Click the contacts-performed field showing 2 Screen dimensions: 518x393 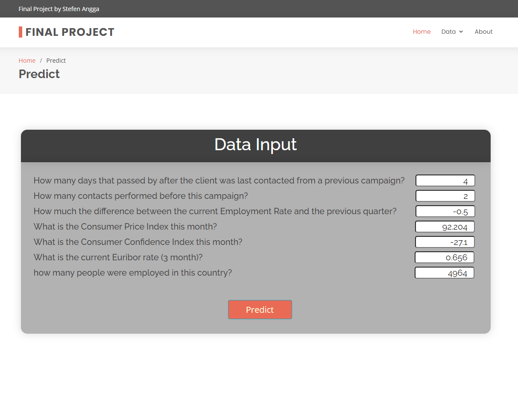(445, 196)
